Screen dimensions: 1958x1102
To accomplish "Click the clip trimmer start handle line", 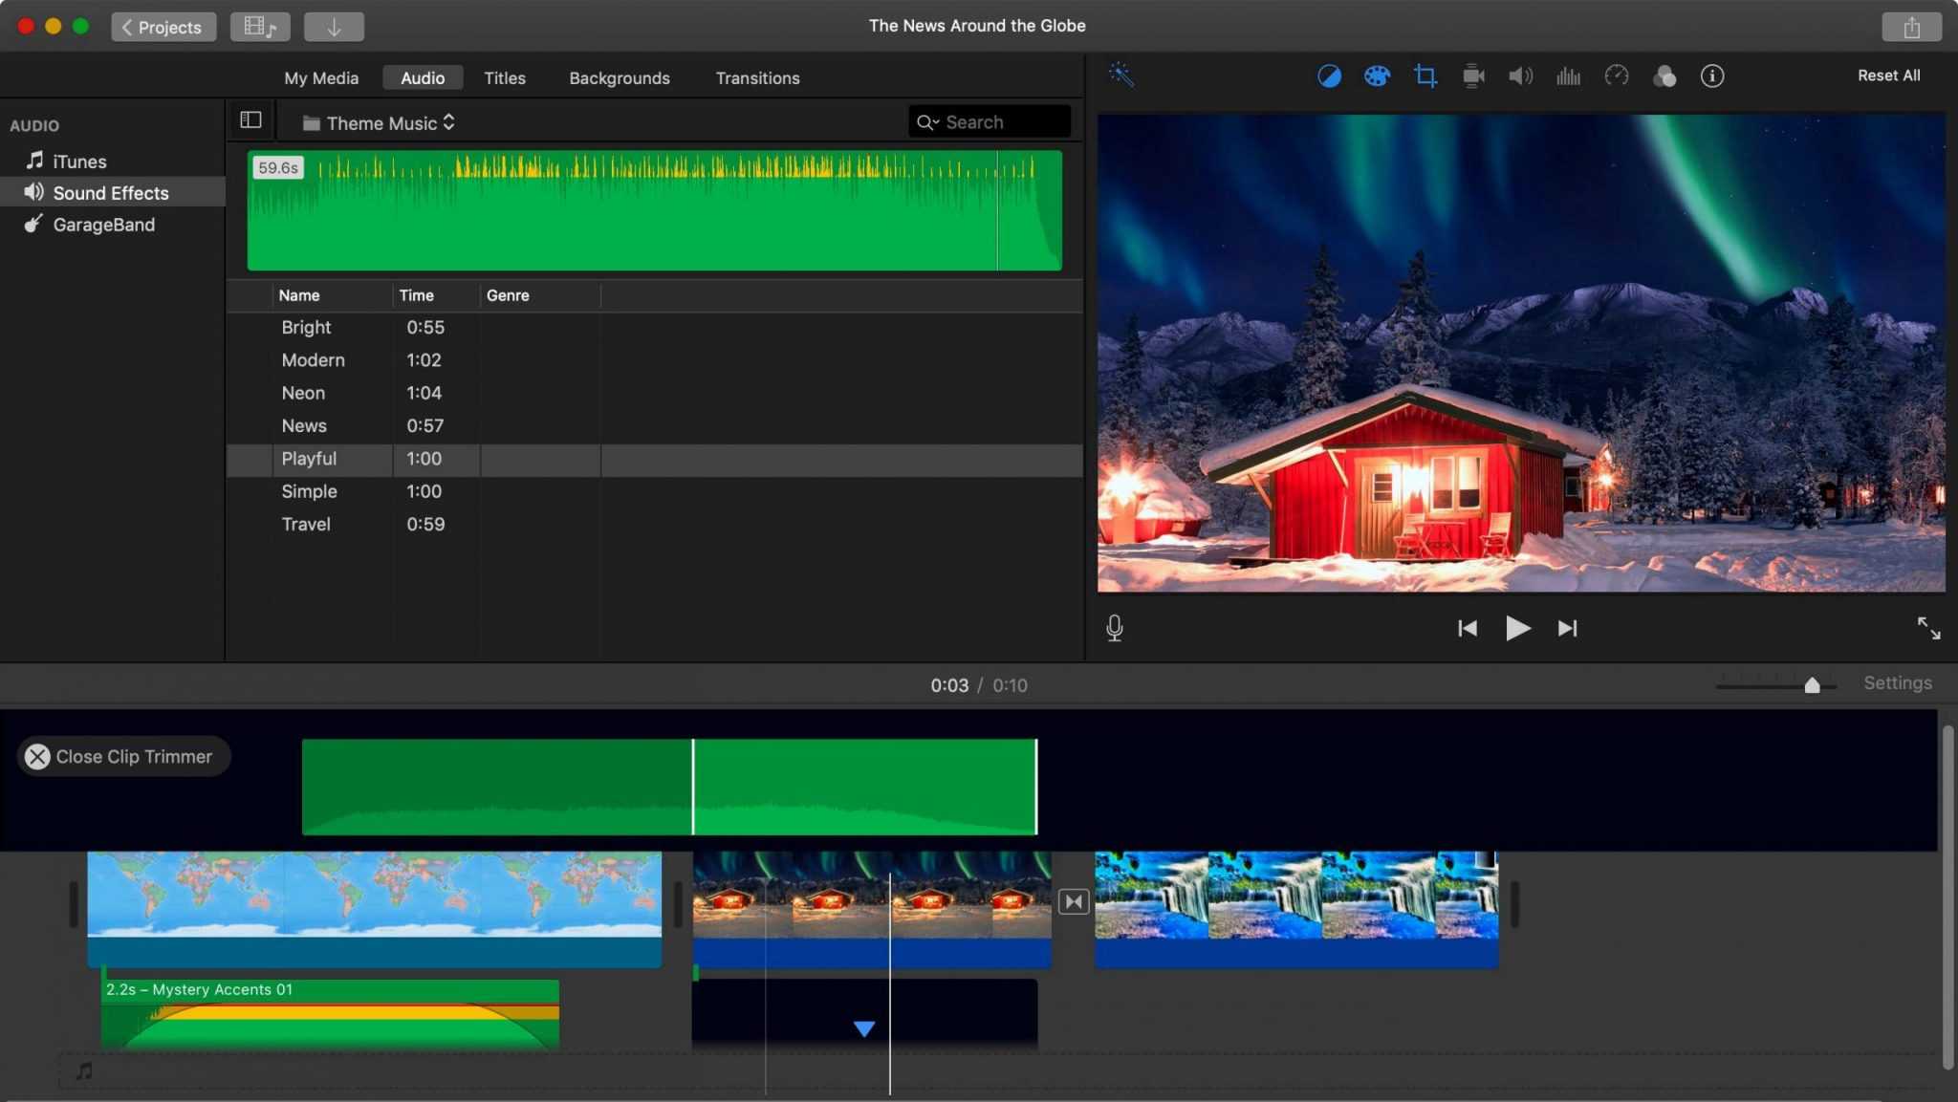I will click(693, 787).
